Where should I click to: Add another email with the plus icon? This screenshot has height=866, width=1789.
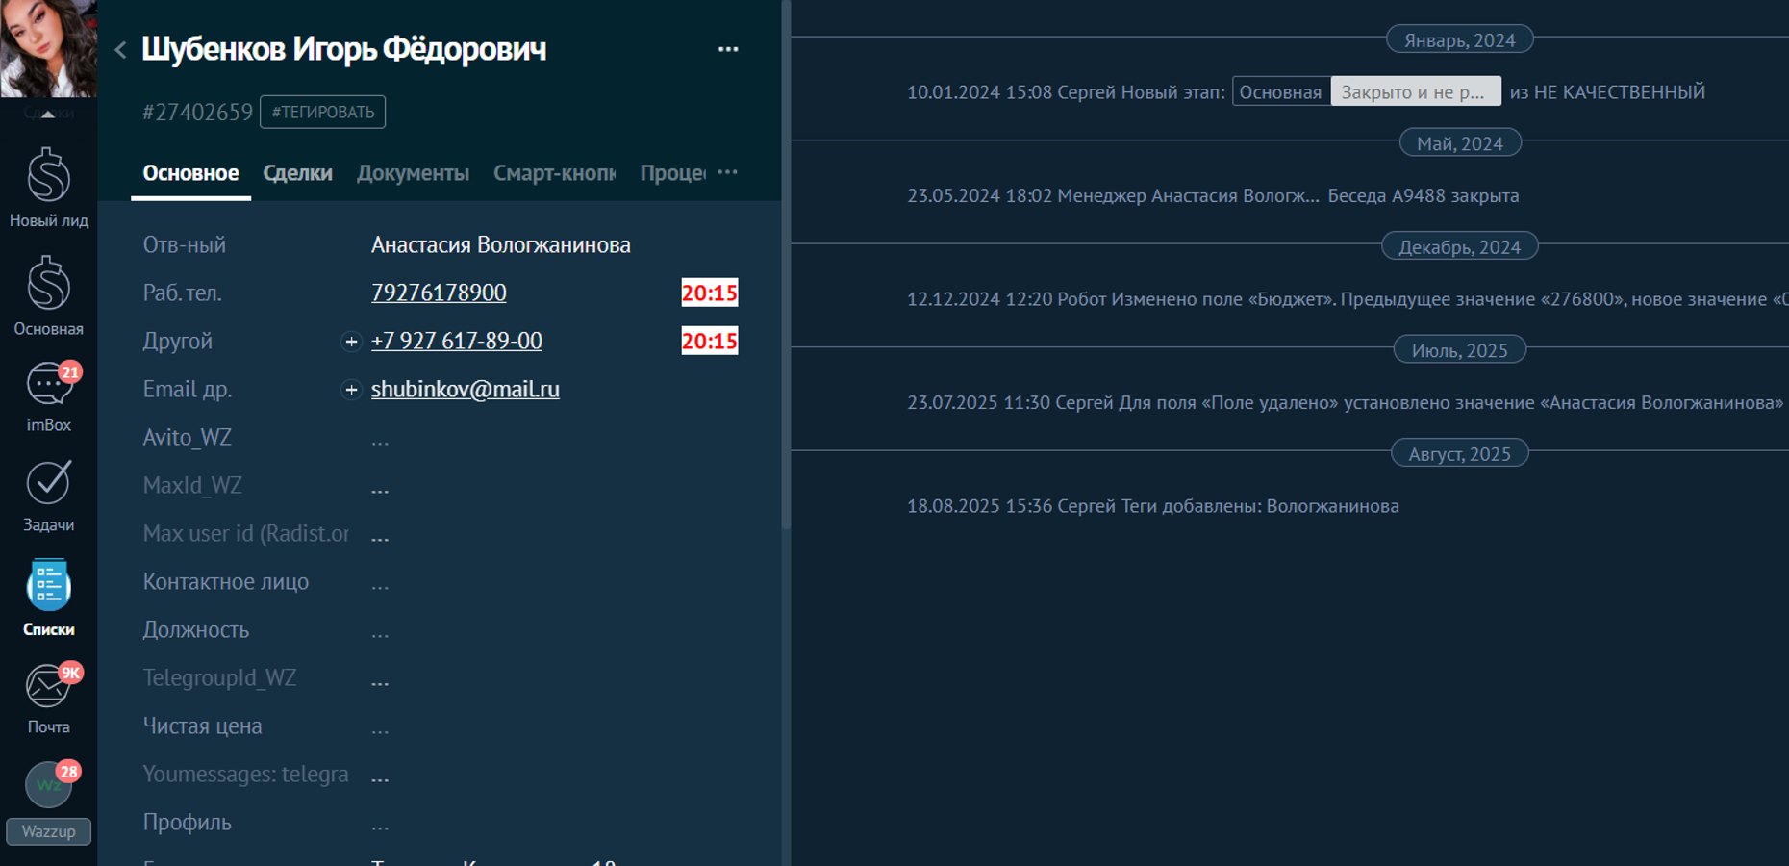351,390
